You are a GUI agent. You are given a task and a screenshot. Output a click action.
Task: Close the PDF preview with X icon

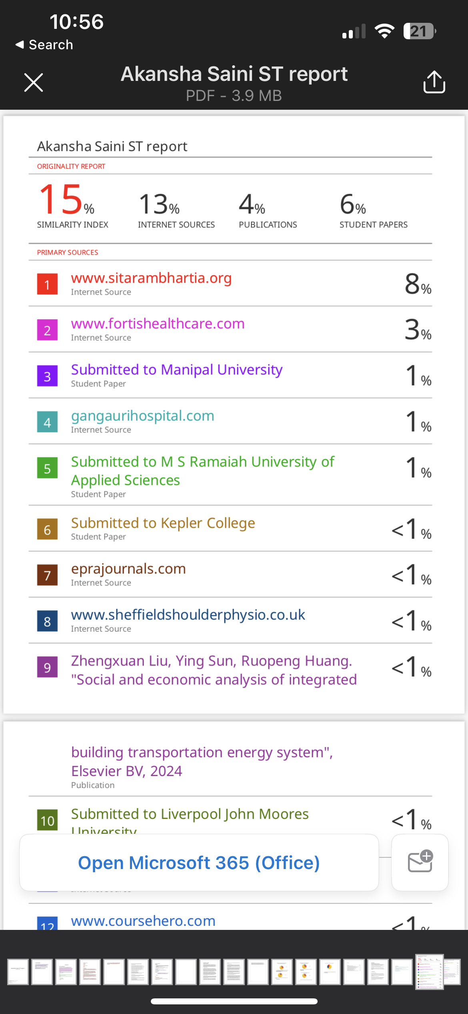(34, 82)
